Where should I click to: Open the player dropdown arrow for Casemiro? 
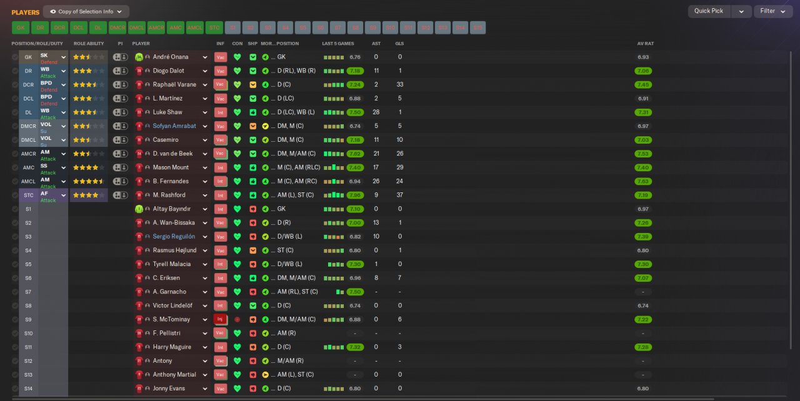point(204,140)
